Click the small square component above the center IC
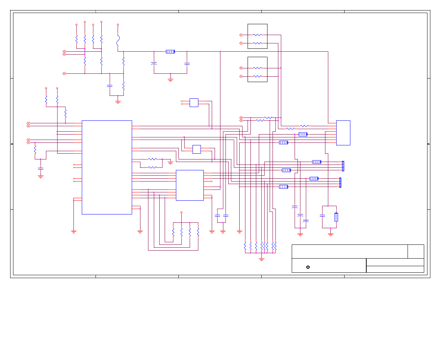 coord(197,149)
